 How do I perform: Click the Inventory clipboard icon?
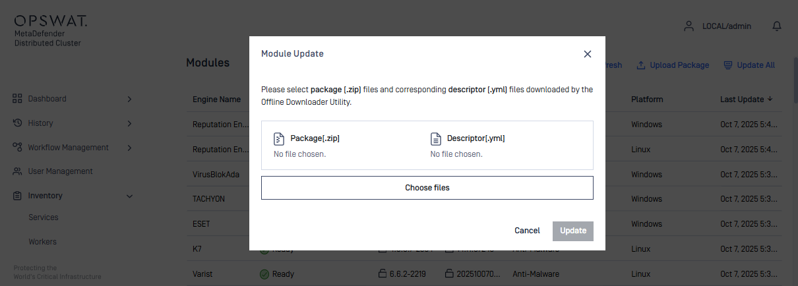click(18, 196)
